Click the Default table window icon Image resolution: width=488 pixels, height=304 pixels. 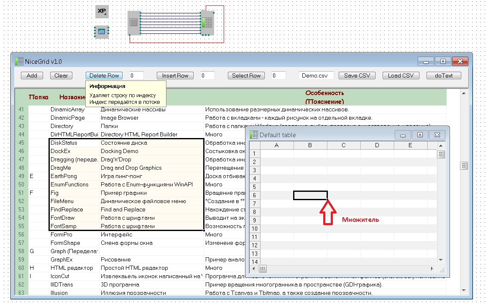(254, 135)
